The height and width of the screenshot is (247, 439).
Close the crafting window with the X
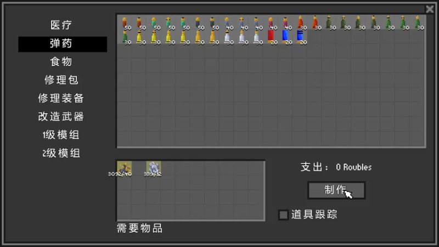(x=430, y=9)
